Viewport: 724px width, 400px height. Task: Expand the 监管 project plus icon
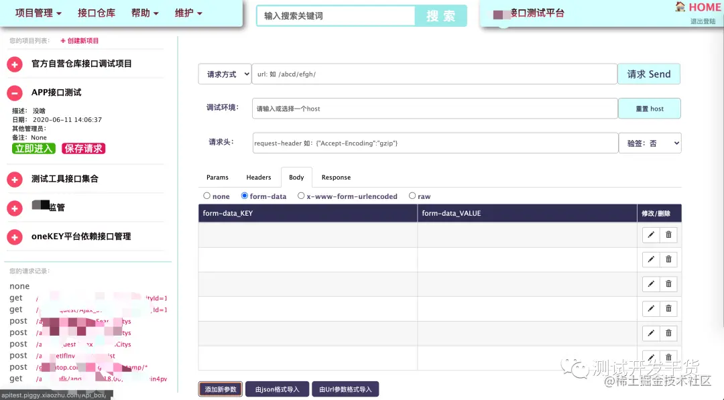click(15, 208)
